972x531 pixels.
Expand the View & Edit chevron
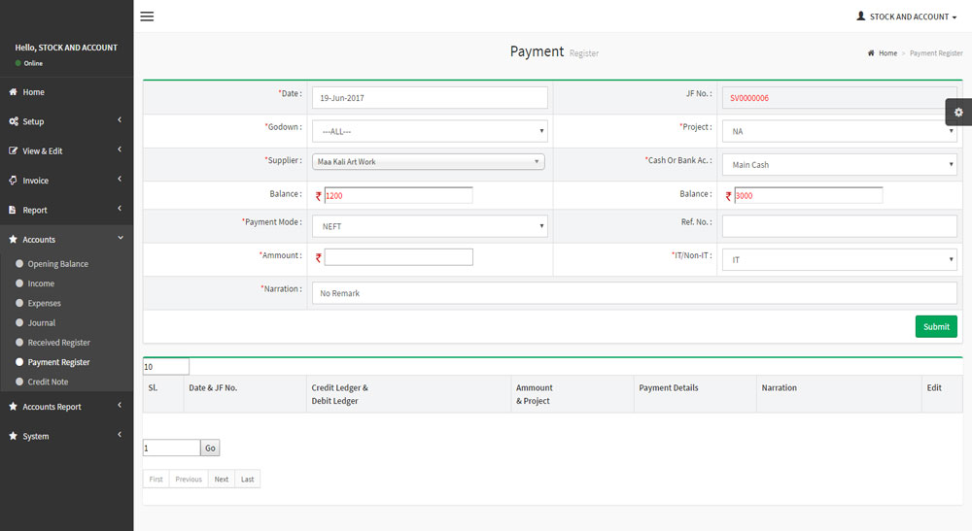[120, 149]
